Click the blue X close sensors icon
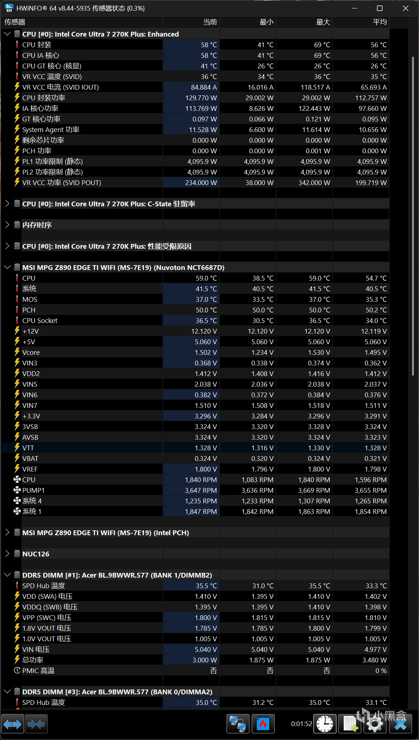The height and width of the screenshot is (740, 419). point(400,724)
